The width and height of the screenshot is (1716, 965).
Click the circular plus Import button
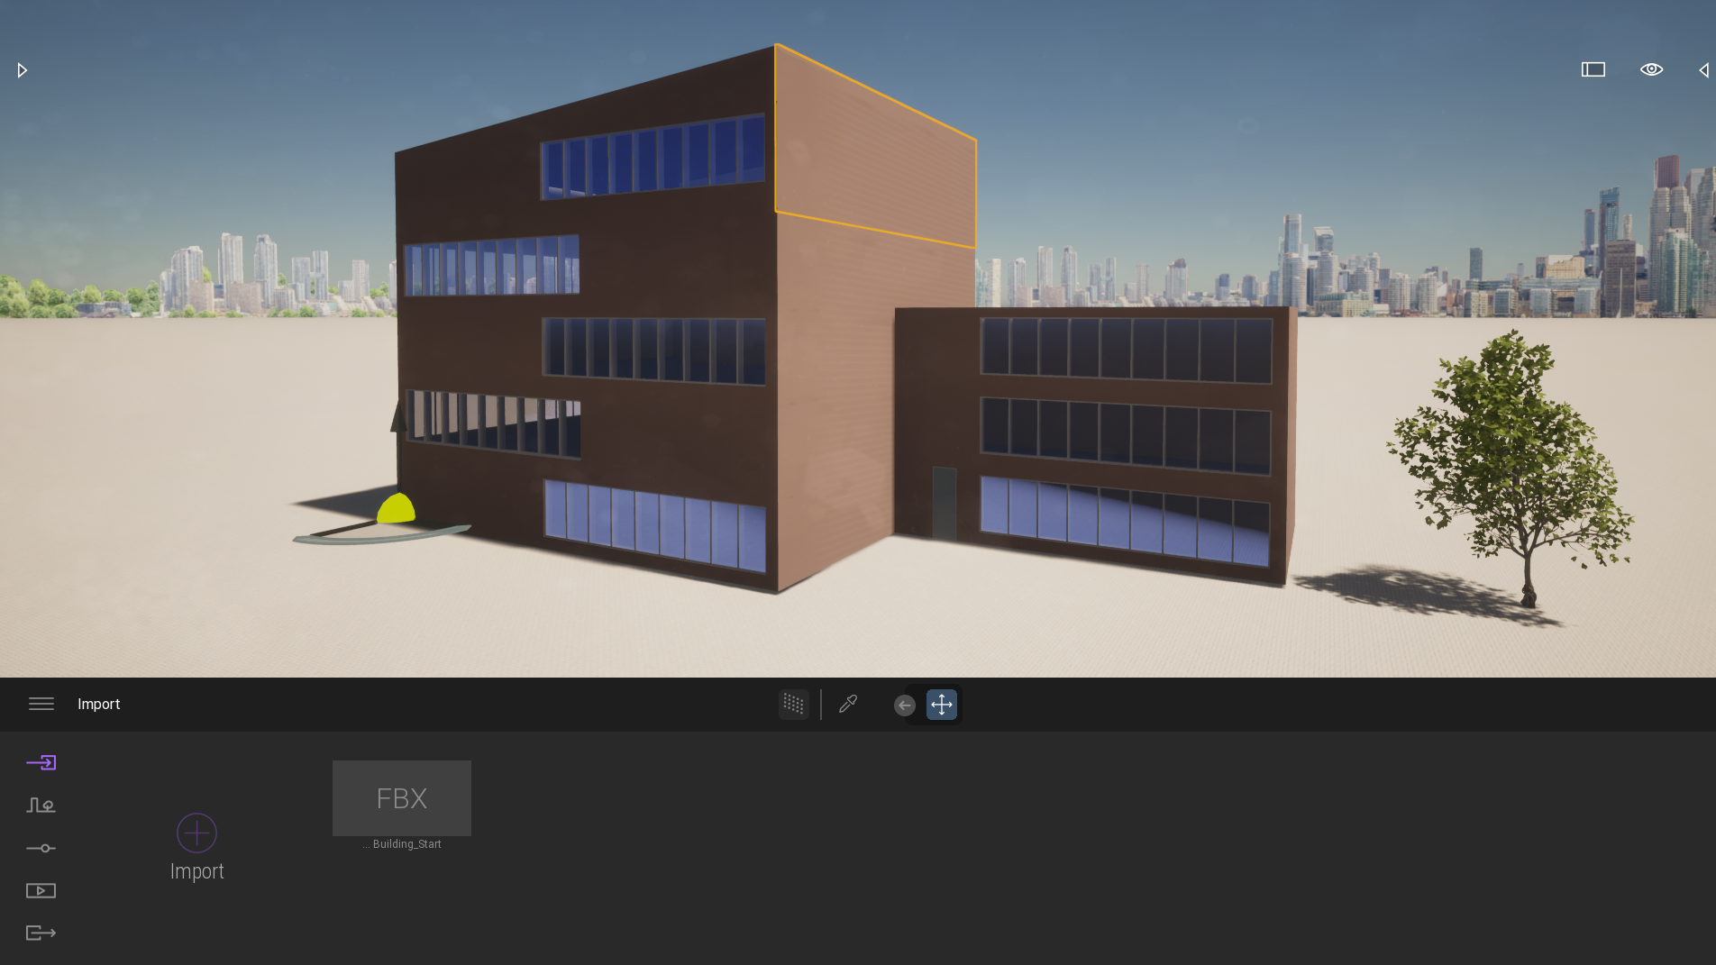(196, 833)
